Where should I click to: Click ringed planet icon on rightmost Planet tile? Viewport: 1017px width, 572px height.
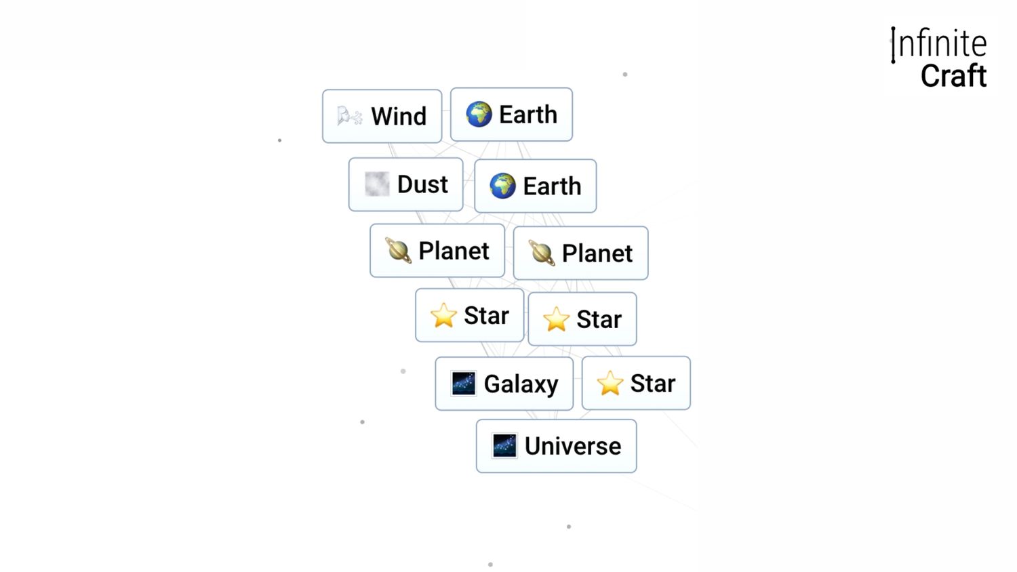(x=542, y=253)
